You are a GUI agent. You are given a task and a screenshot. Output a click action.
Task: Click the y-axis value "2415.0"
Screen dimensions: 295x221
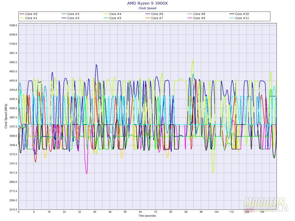(13, 209)
